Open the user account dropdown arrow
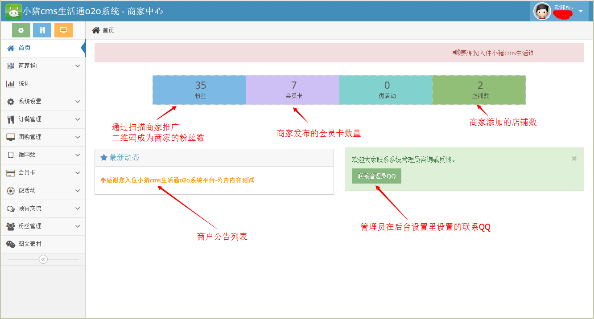The image size is (594, 319). (581, 11)
